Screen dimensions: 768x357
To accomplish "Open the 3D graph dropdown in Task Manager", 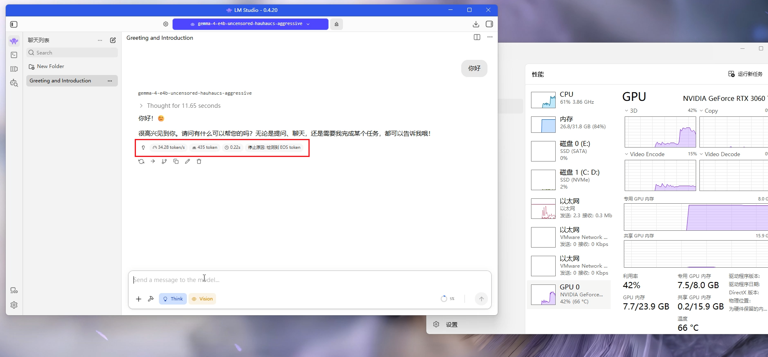I will pos(631,111).
